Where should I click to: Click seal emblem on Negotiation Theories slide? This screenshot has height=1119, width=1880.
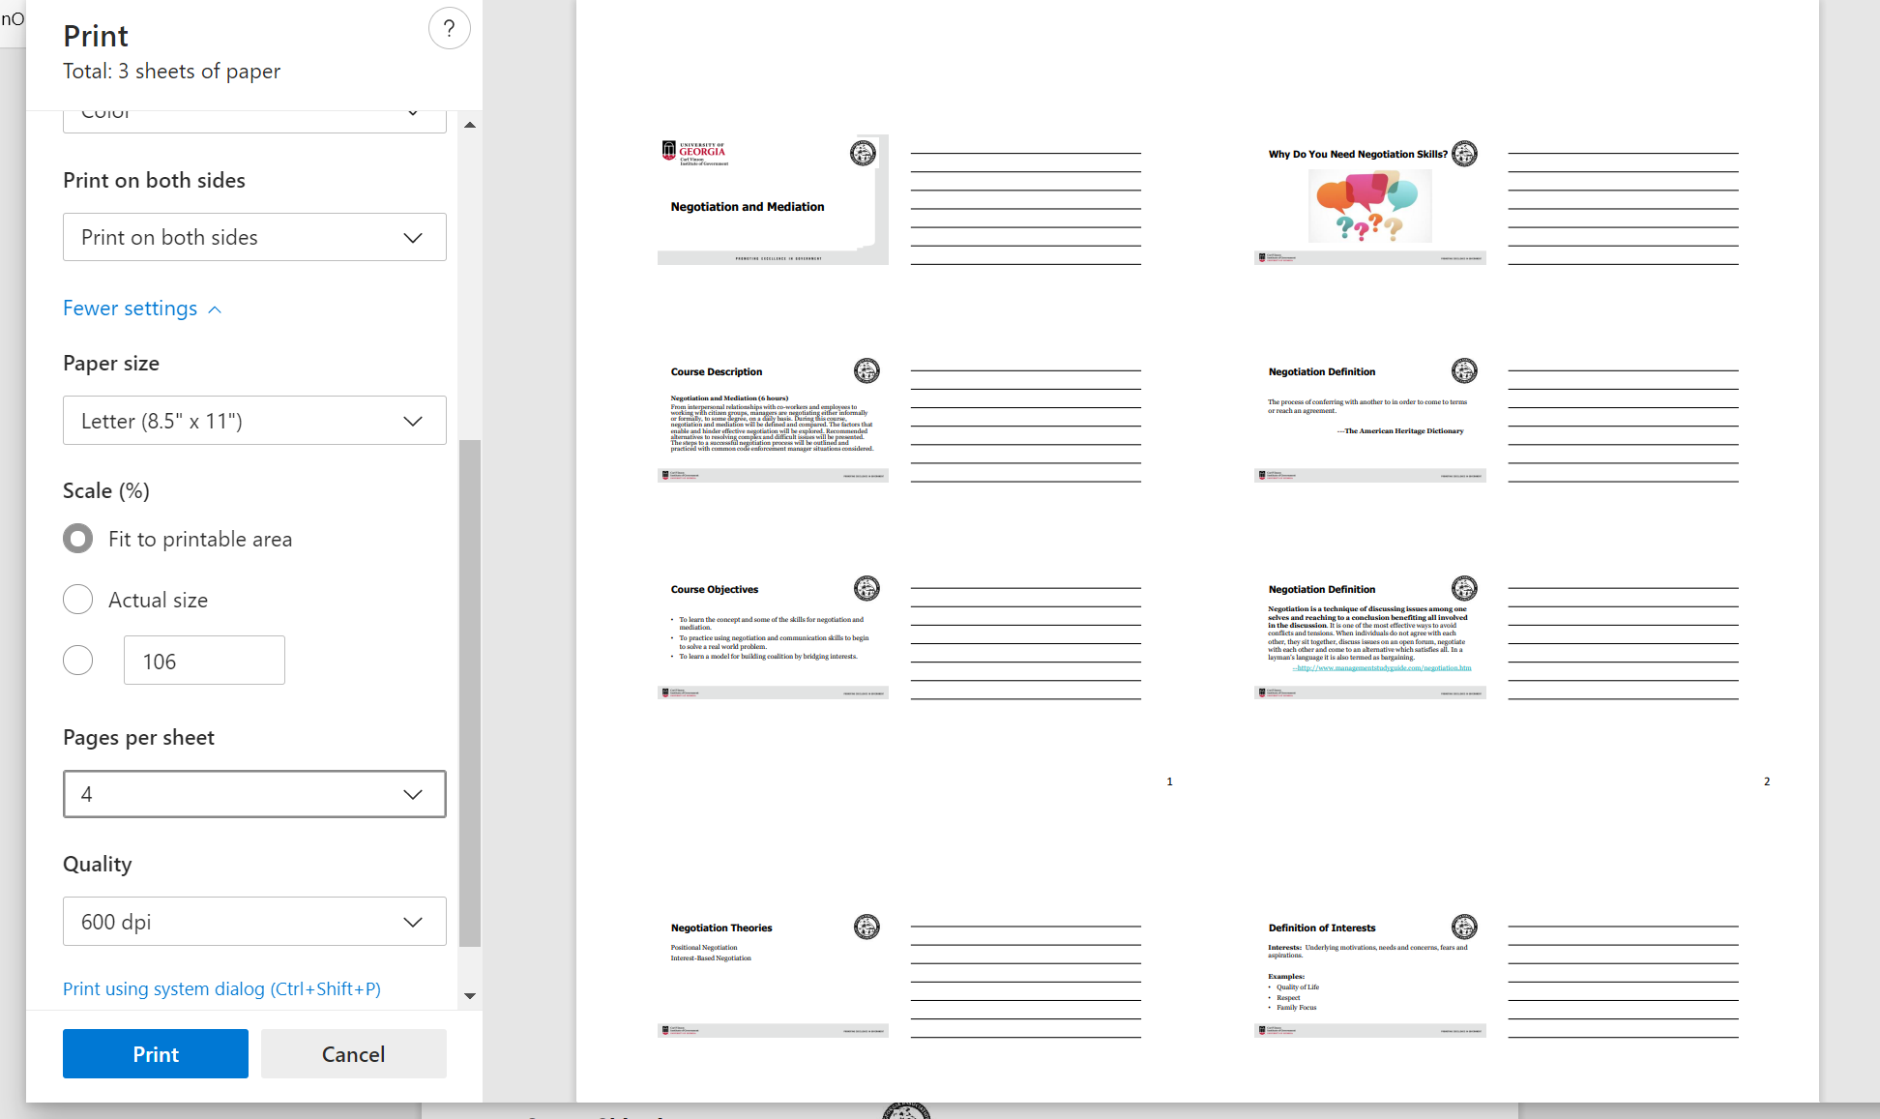pyautogui.click(x=867, y=927)
